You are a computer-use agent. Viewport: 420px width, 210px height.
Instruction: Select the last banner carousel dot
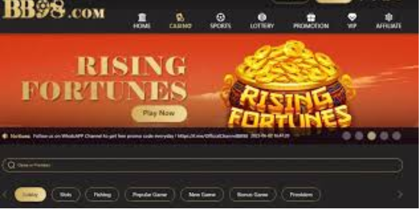pos(396,136)
